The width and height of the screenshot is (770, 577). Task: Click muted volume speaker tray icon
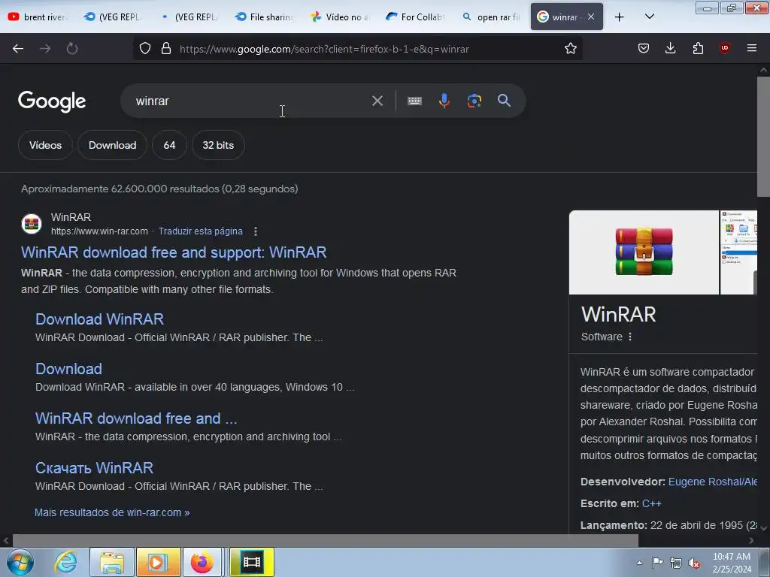694,563
